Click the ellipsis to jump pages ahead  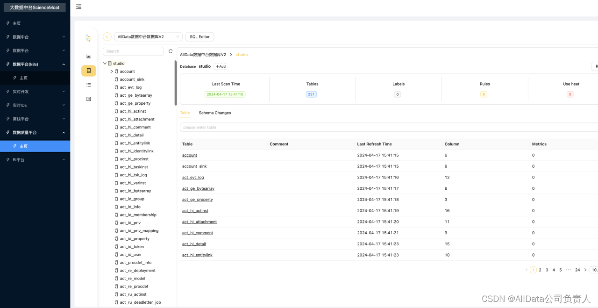click(x=569, y=270)
